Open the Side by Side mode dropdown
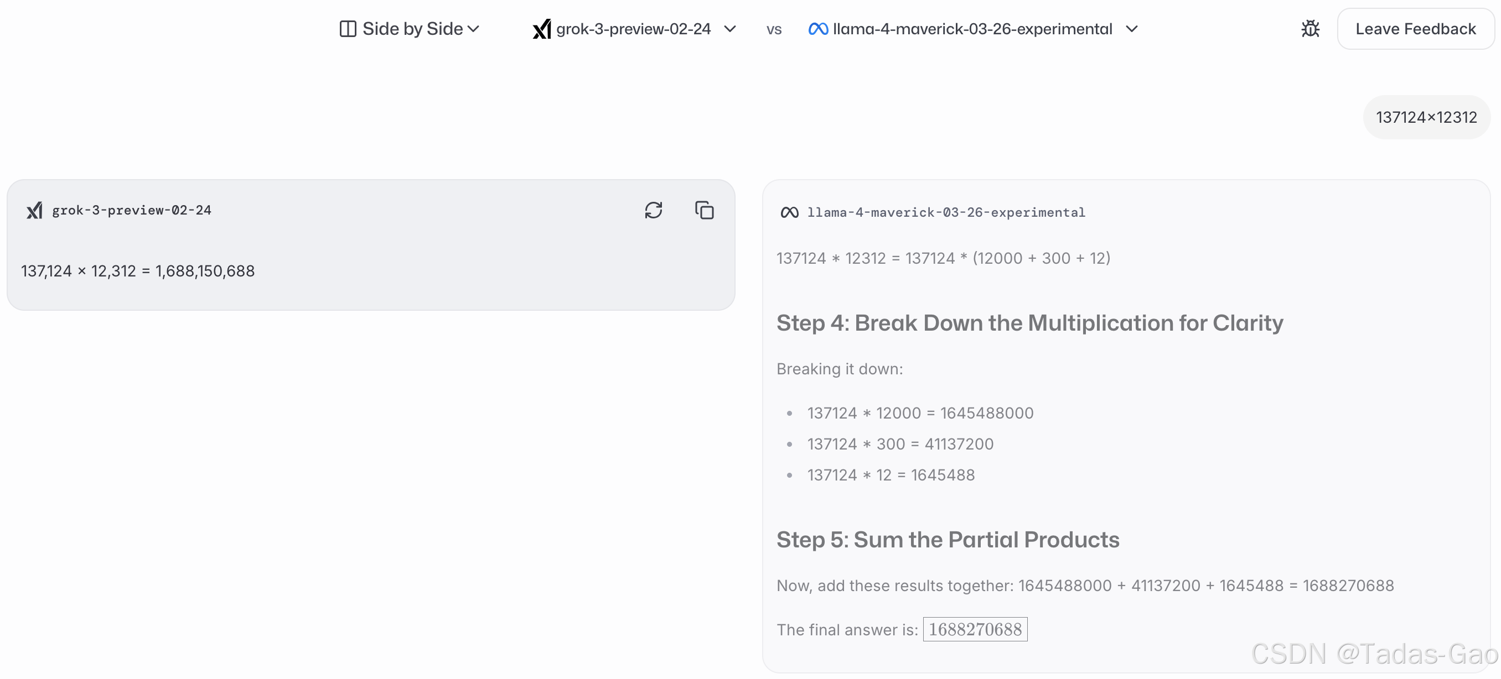The image size is (1501, 679). coord(410,29)
